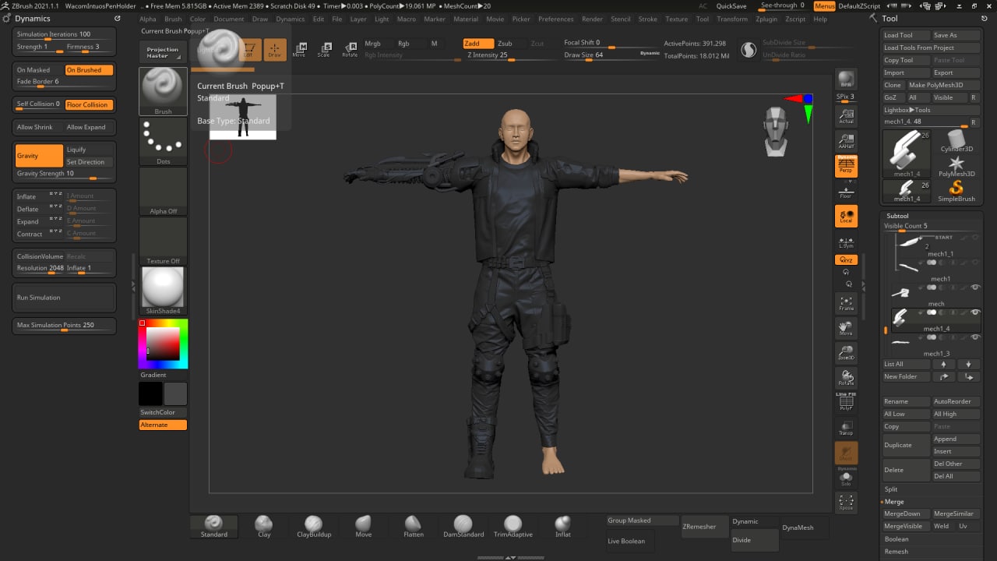Click the Zoom3D icon
The width and height of the screenshot is (997, 561).
(x=846, y=354)
